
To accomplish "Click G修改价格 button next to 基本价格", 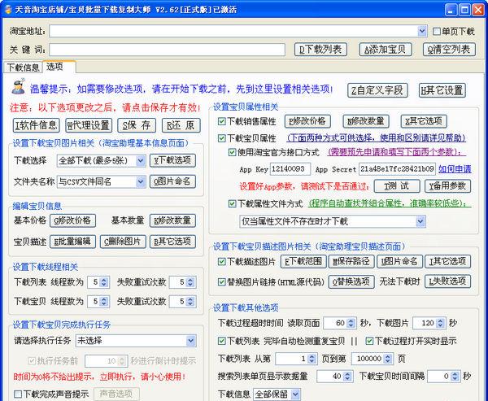I will pos(73,220).
